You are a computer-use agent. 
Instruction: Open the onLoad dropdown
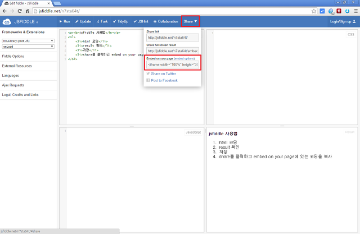click(28, 47)
